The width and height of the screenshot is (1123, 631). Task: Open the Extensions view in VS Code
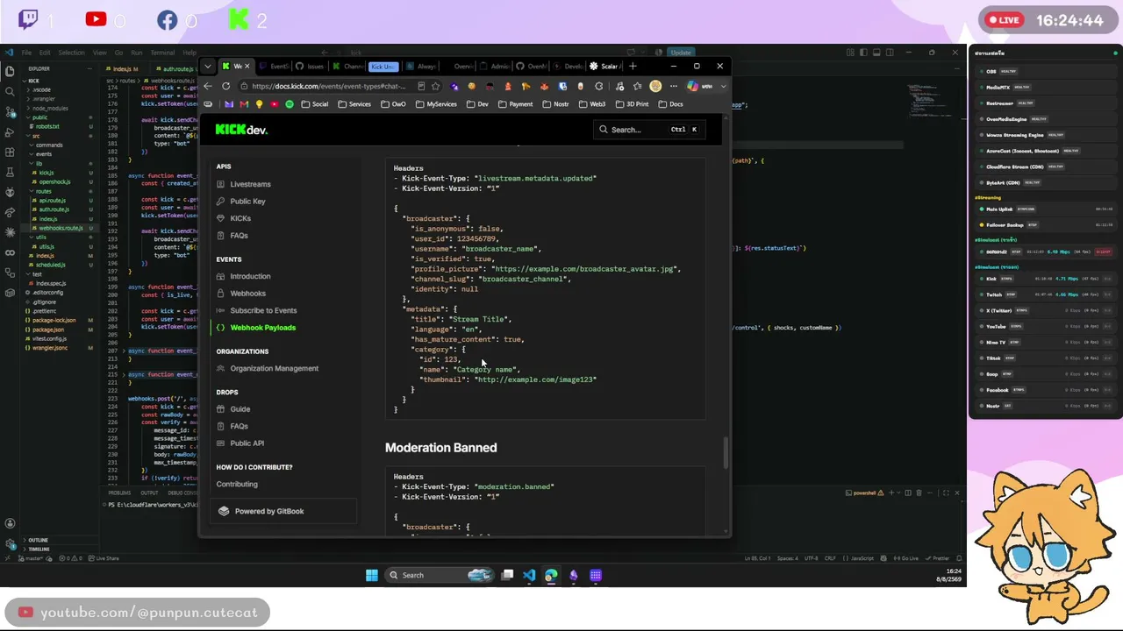pyautogui.click(x=10, y=152)
